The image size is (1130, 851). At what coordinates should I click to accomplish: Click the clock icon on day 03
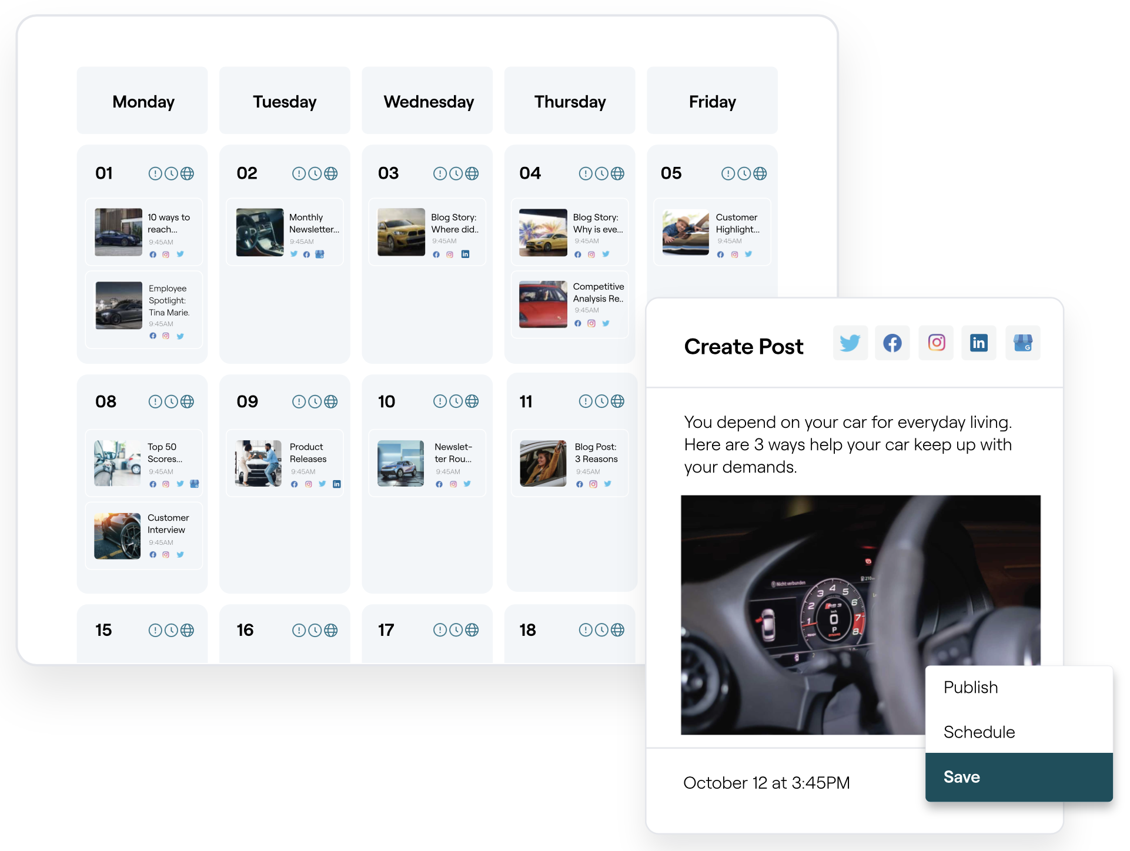click(456, 173)
